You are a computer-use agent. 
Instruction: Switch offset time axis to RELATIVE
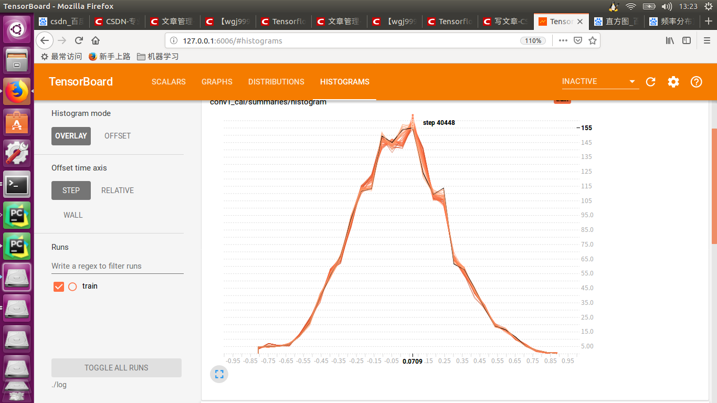point(117,190)
